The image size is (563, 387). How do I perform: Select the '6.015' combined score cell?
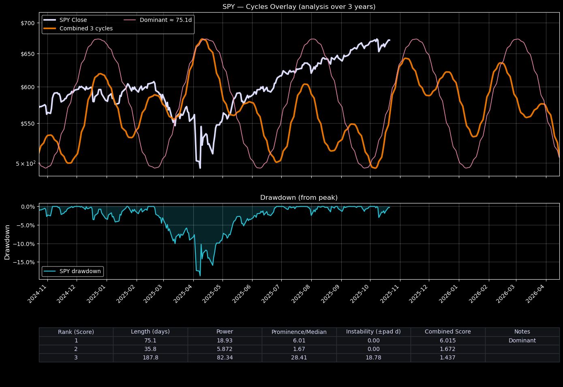[x=448, y=340]
